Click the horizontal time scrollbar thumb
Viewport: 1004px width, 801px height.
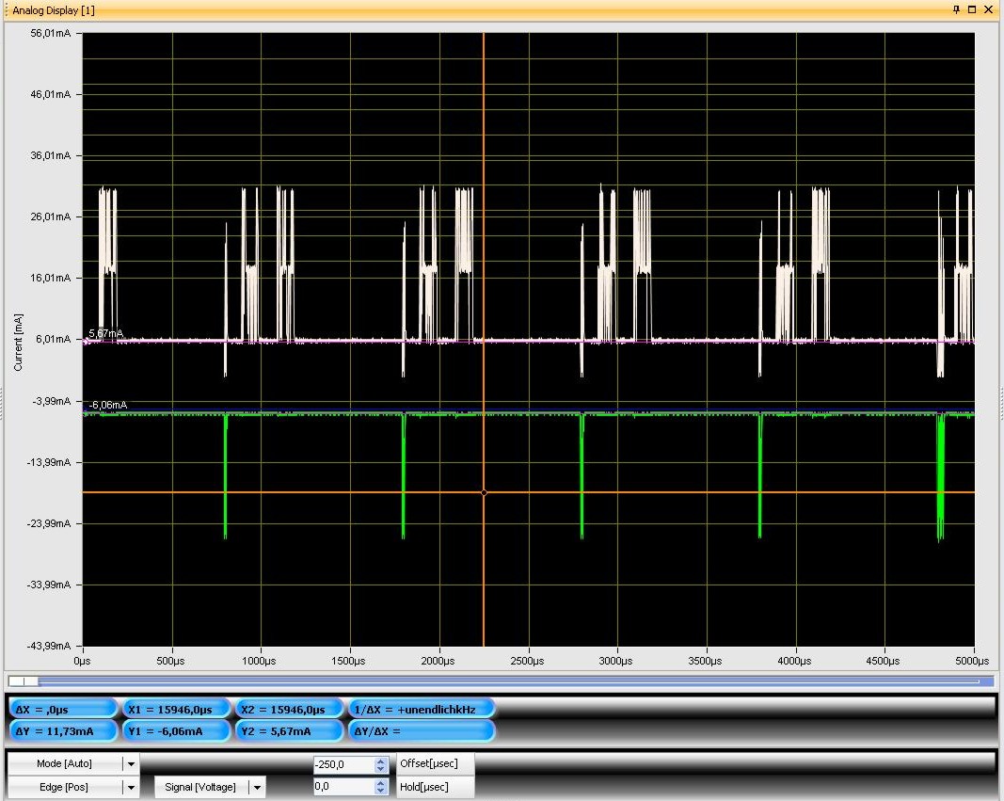[24, 681]
